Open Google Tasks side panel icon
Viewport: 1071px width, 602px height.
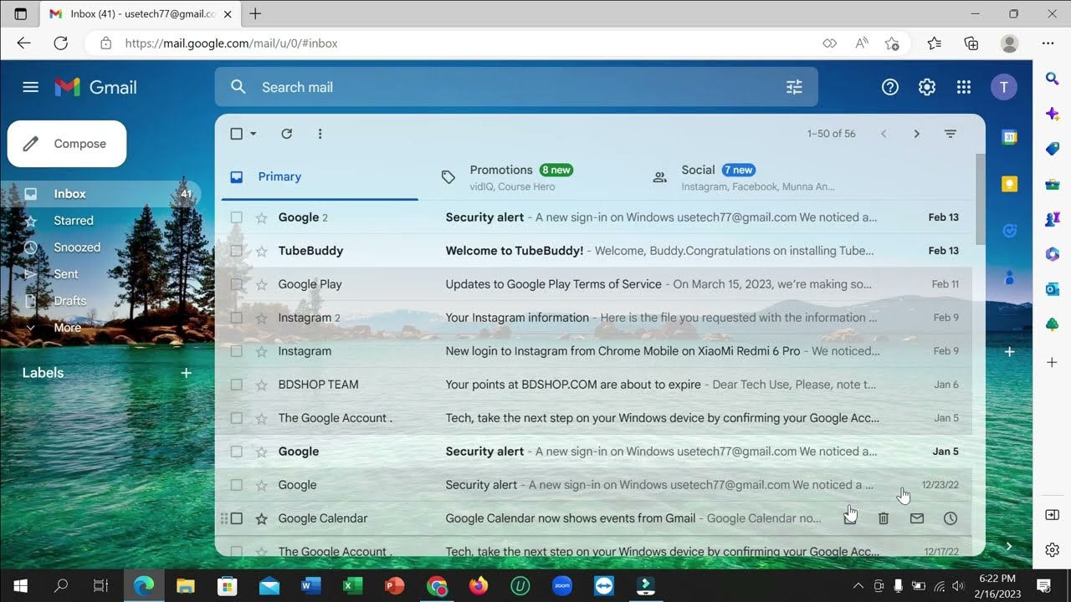point(1010,232)
